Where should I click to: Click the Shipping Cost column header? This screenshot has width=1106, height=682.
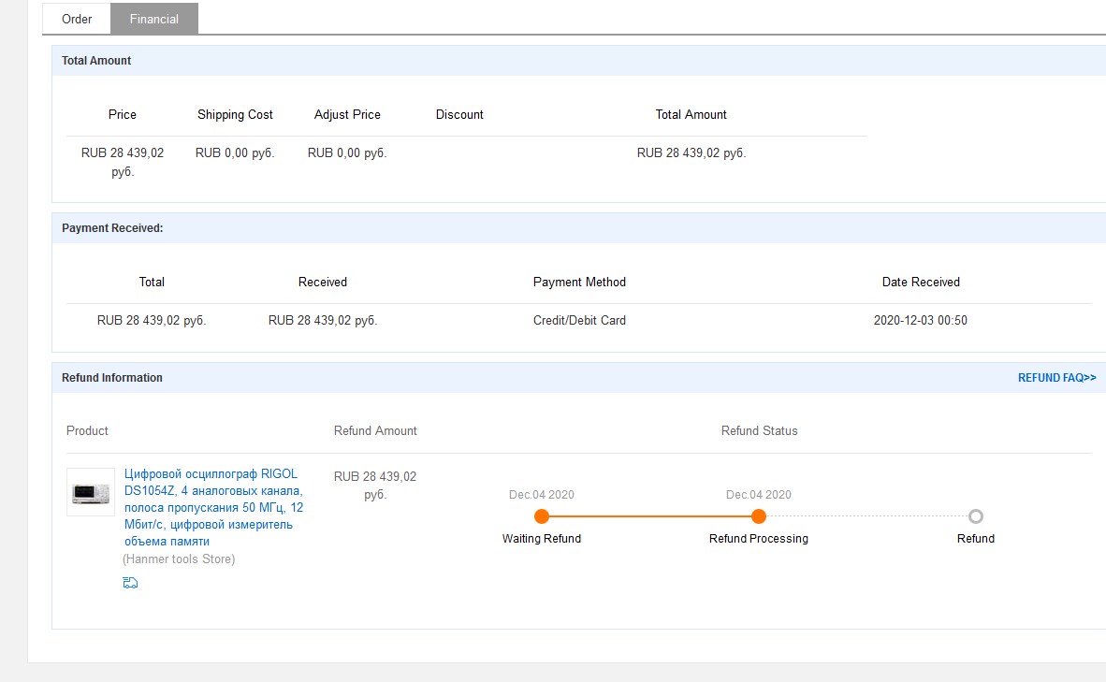[235, 114]
